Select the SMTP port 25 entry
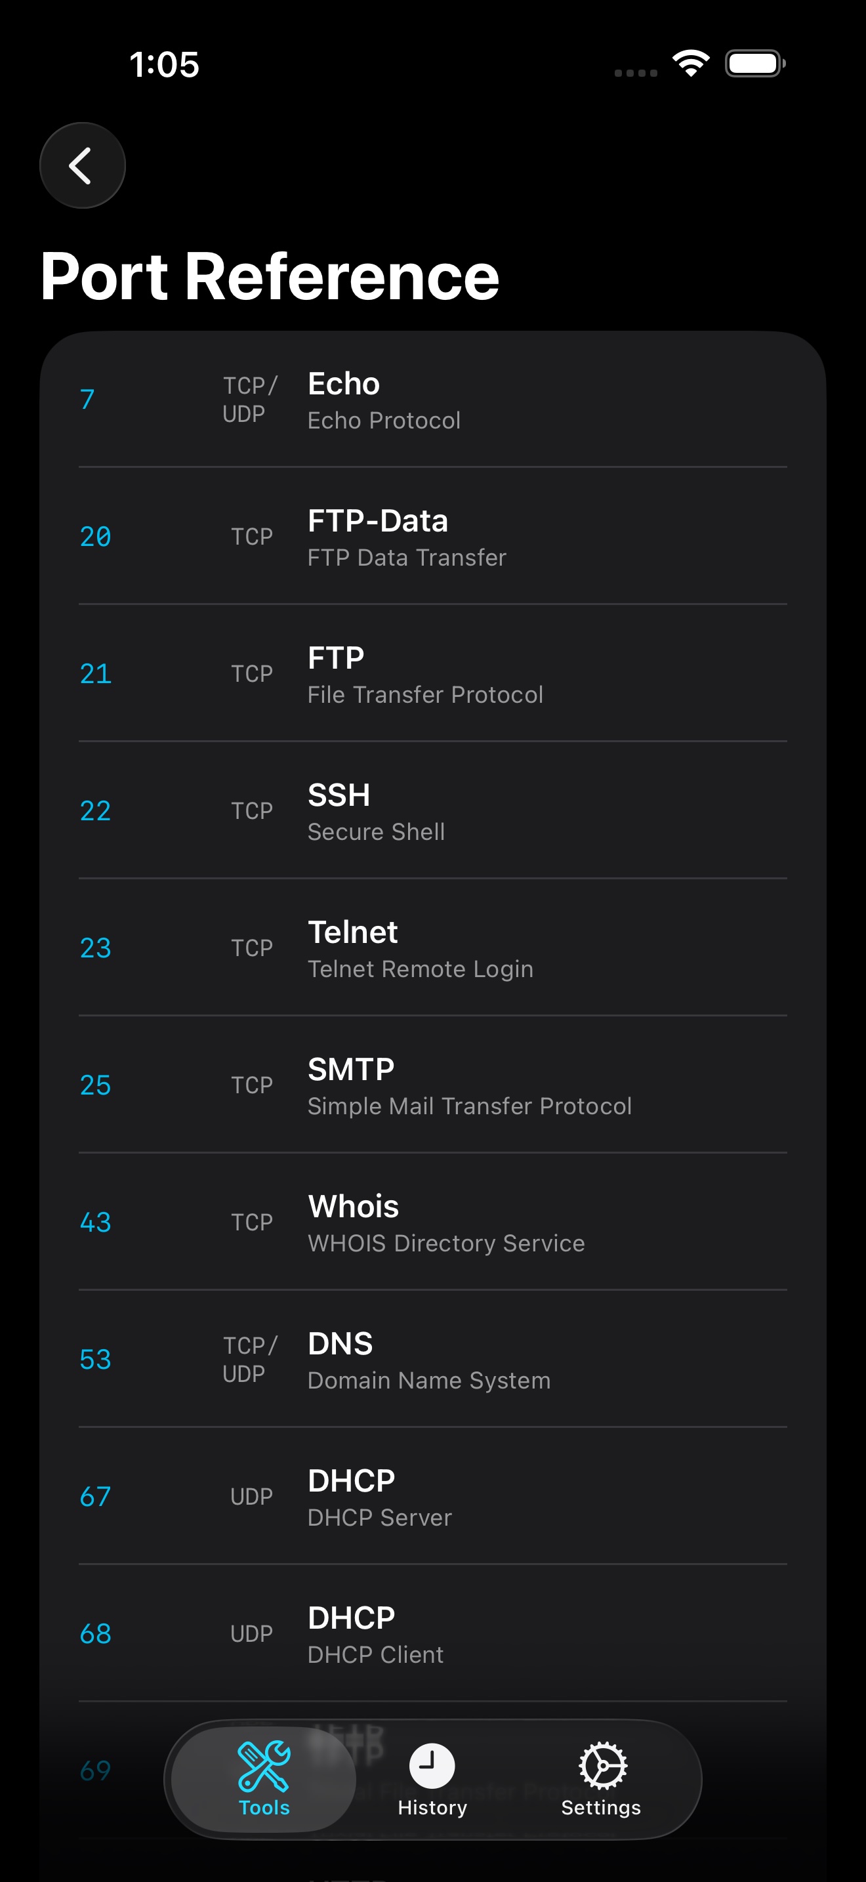This screenshot has height=1882, width=866. pos(432,1085)
